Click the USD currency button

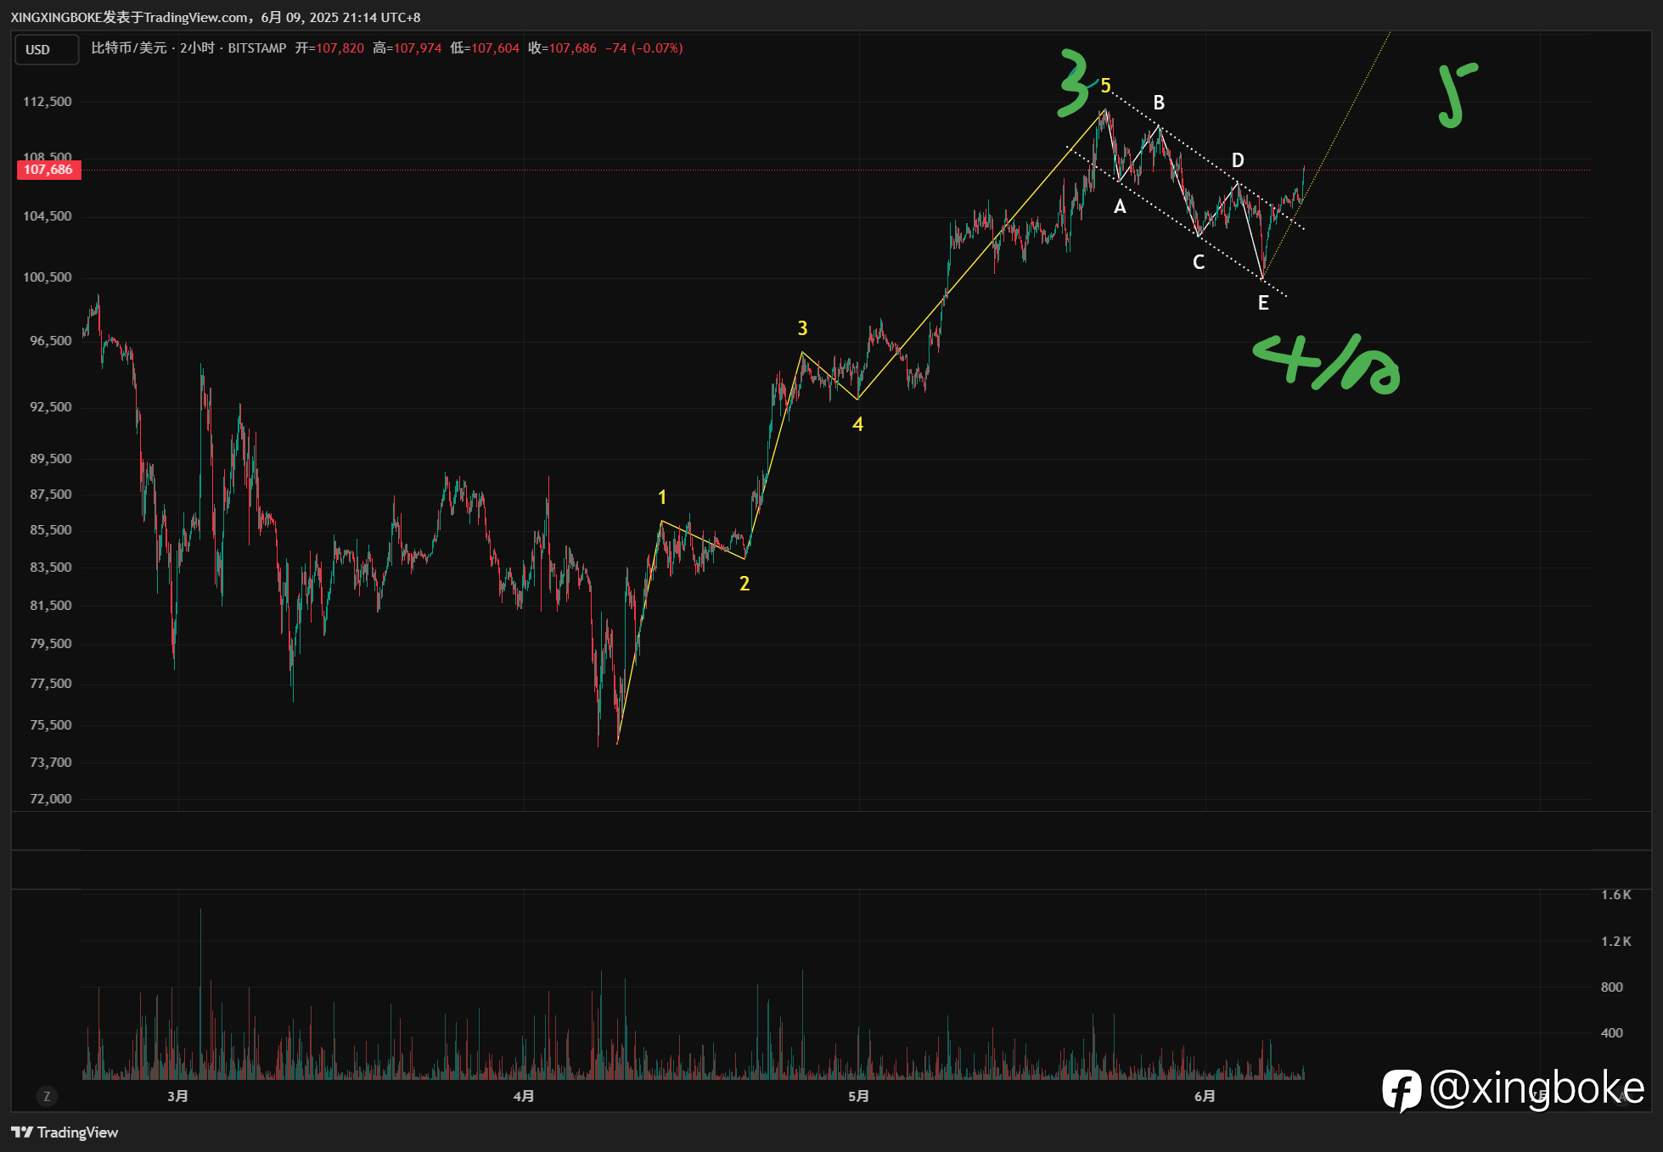(x=47, y=49)
